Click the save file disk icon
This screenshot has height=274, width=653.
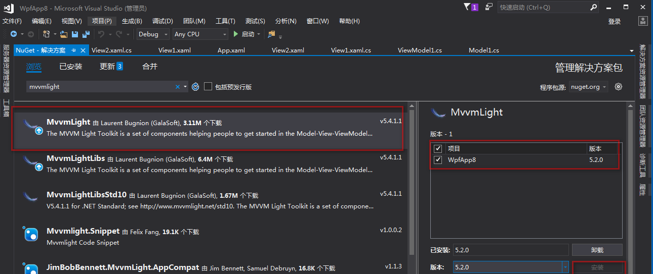tap(75, 34)
